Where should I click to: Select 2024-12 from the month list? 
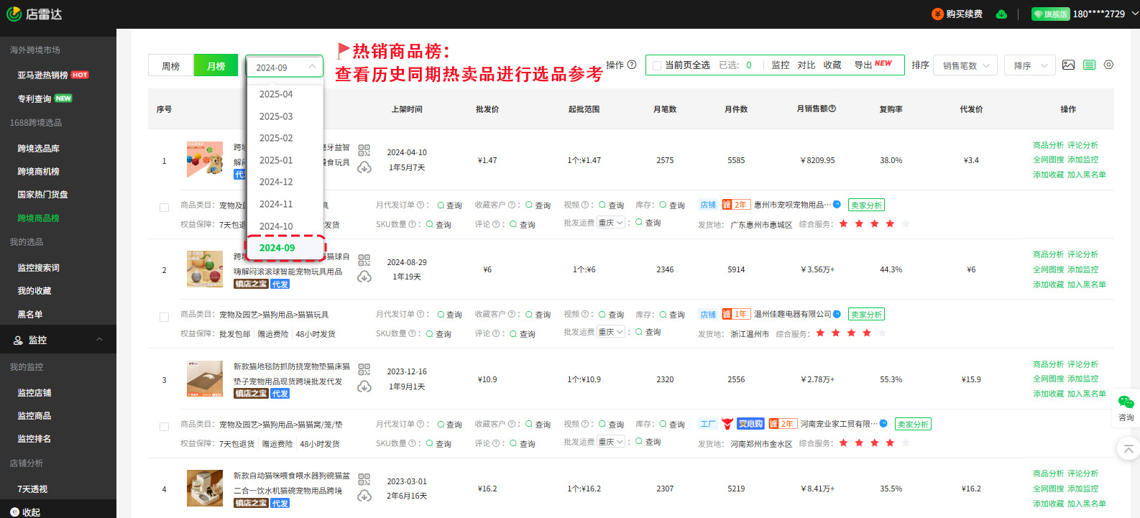pyautogui.click(x=276, y=182)
